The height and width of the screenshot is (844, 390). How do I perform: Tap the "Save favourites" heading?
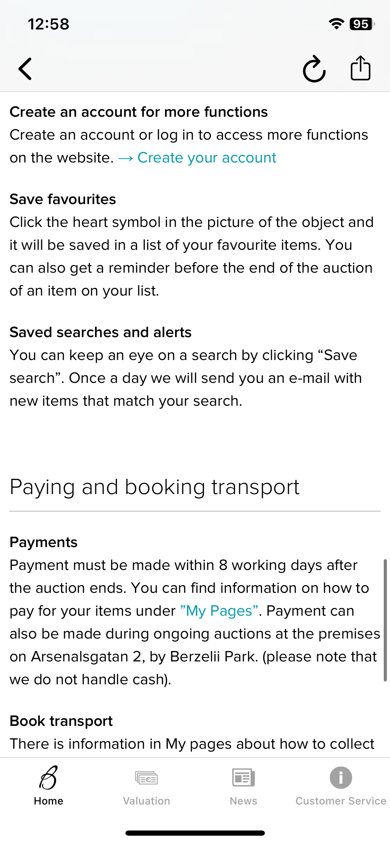click(x=63, y=200)
